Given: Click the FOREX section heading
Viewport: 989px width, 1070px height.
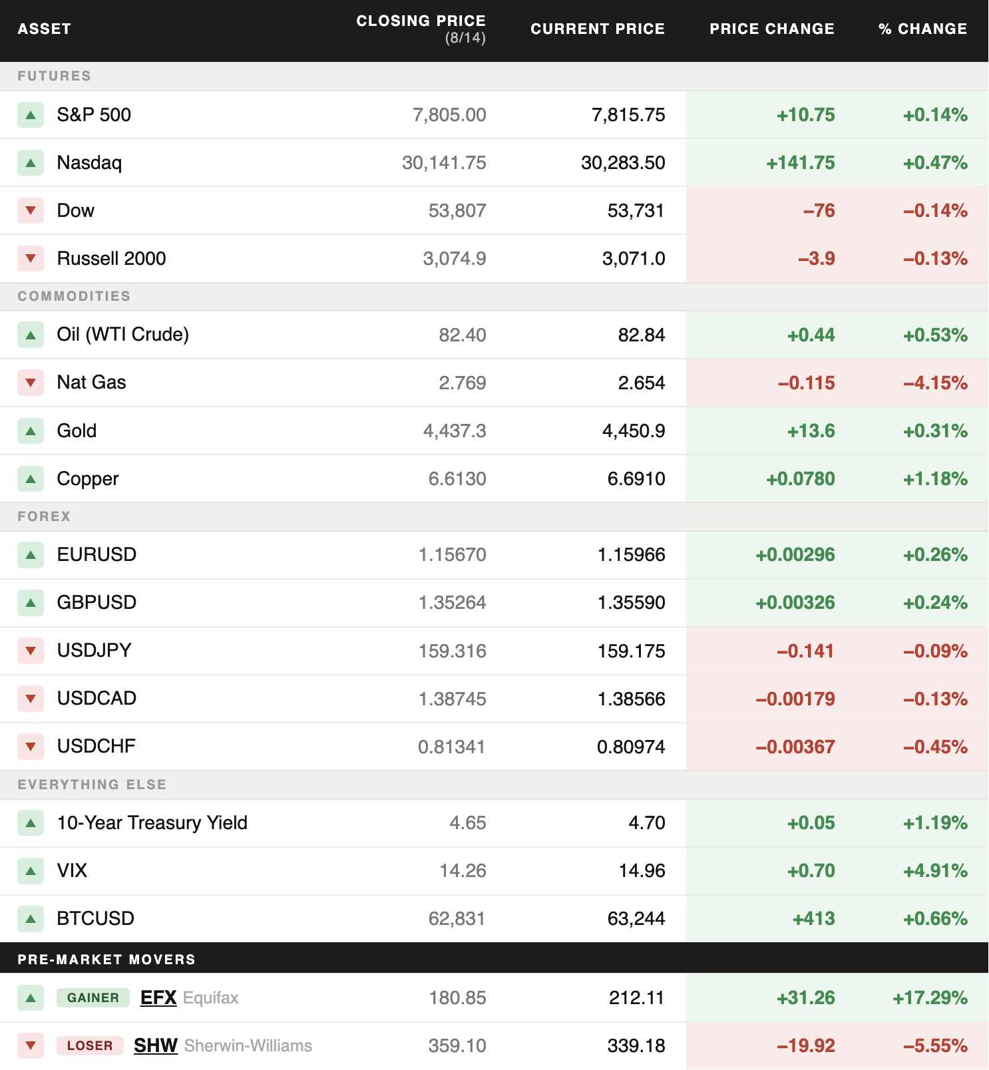Looking at the screenshot, I should [x=44, y=516].
